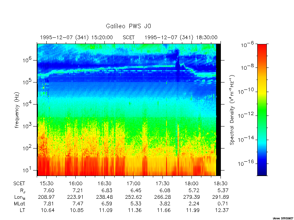
Task: Click the 10^2 frequency axis label
Action: click(x=28, y=148)
